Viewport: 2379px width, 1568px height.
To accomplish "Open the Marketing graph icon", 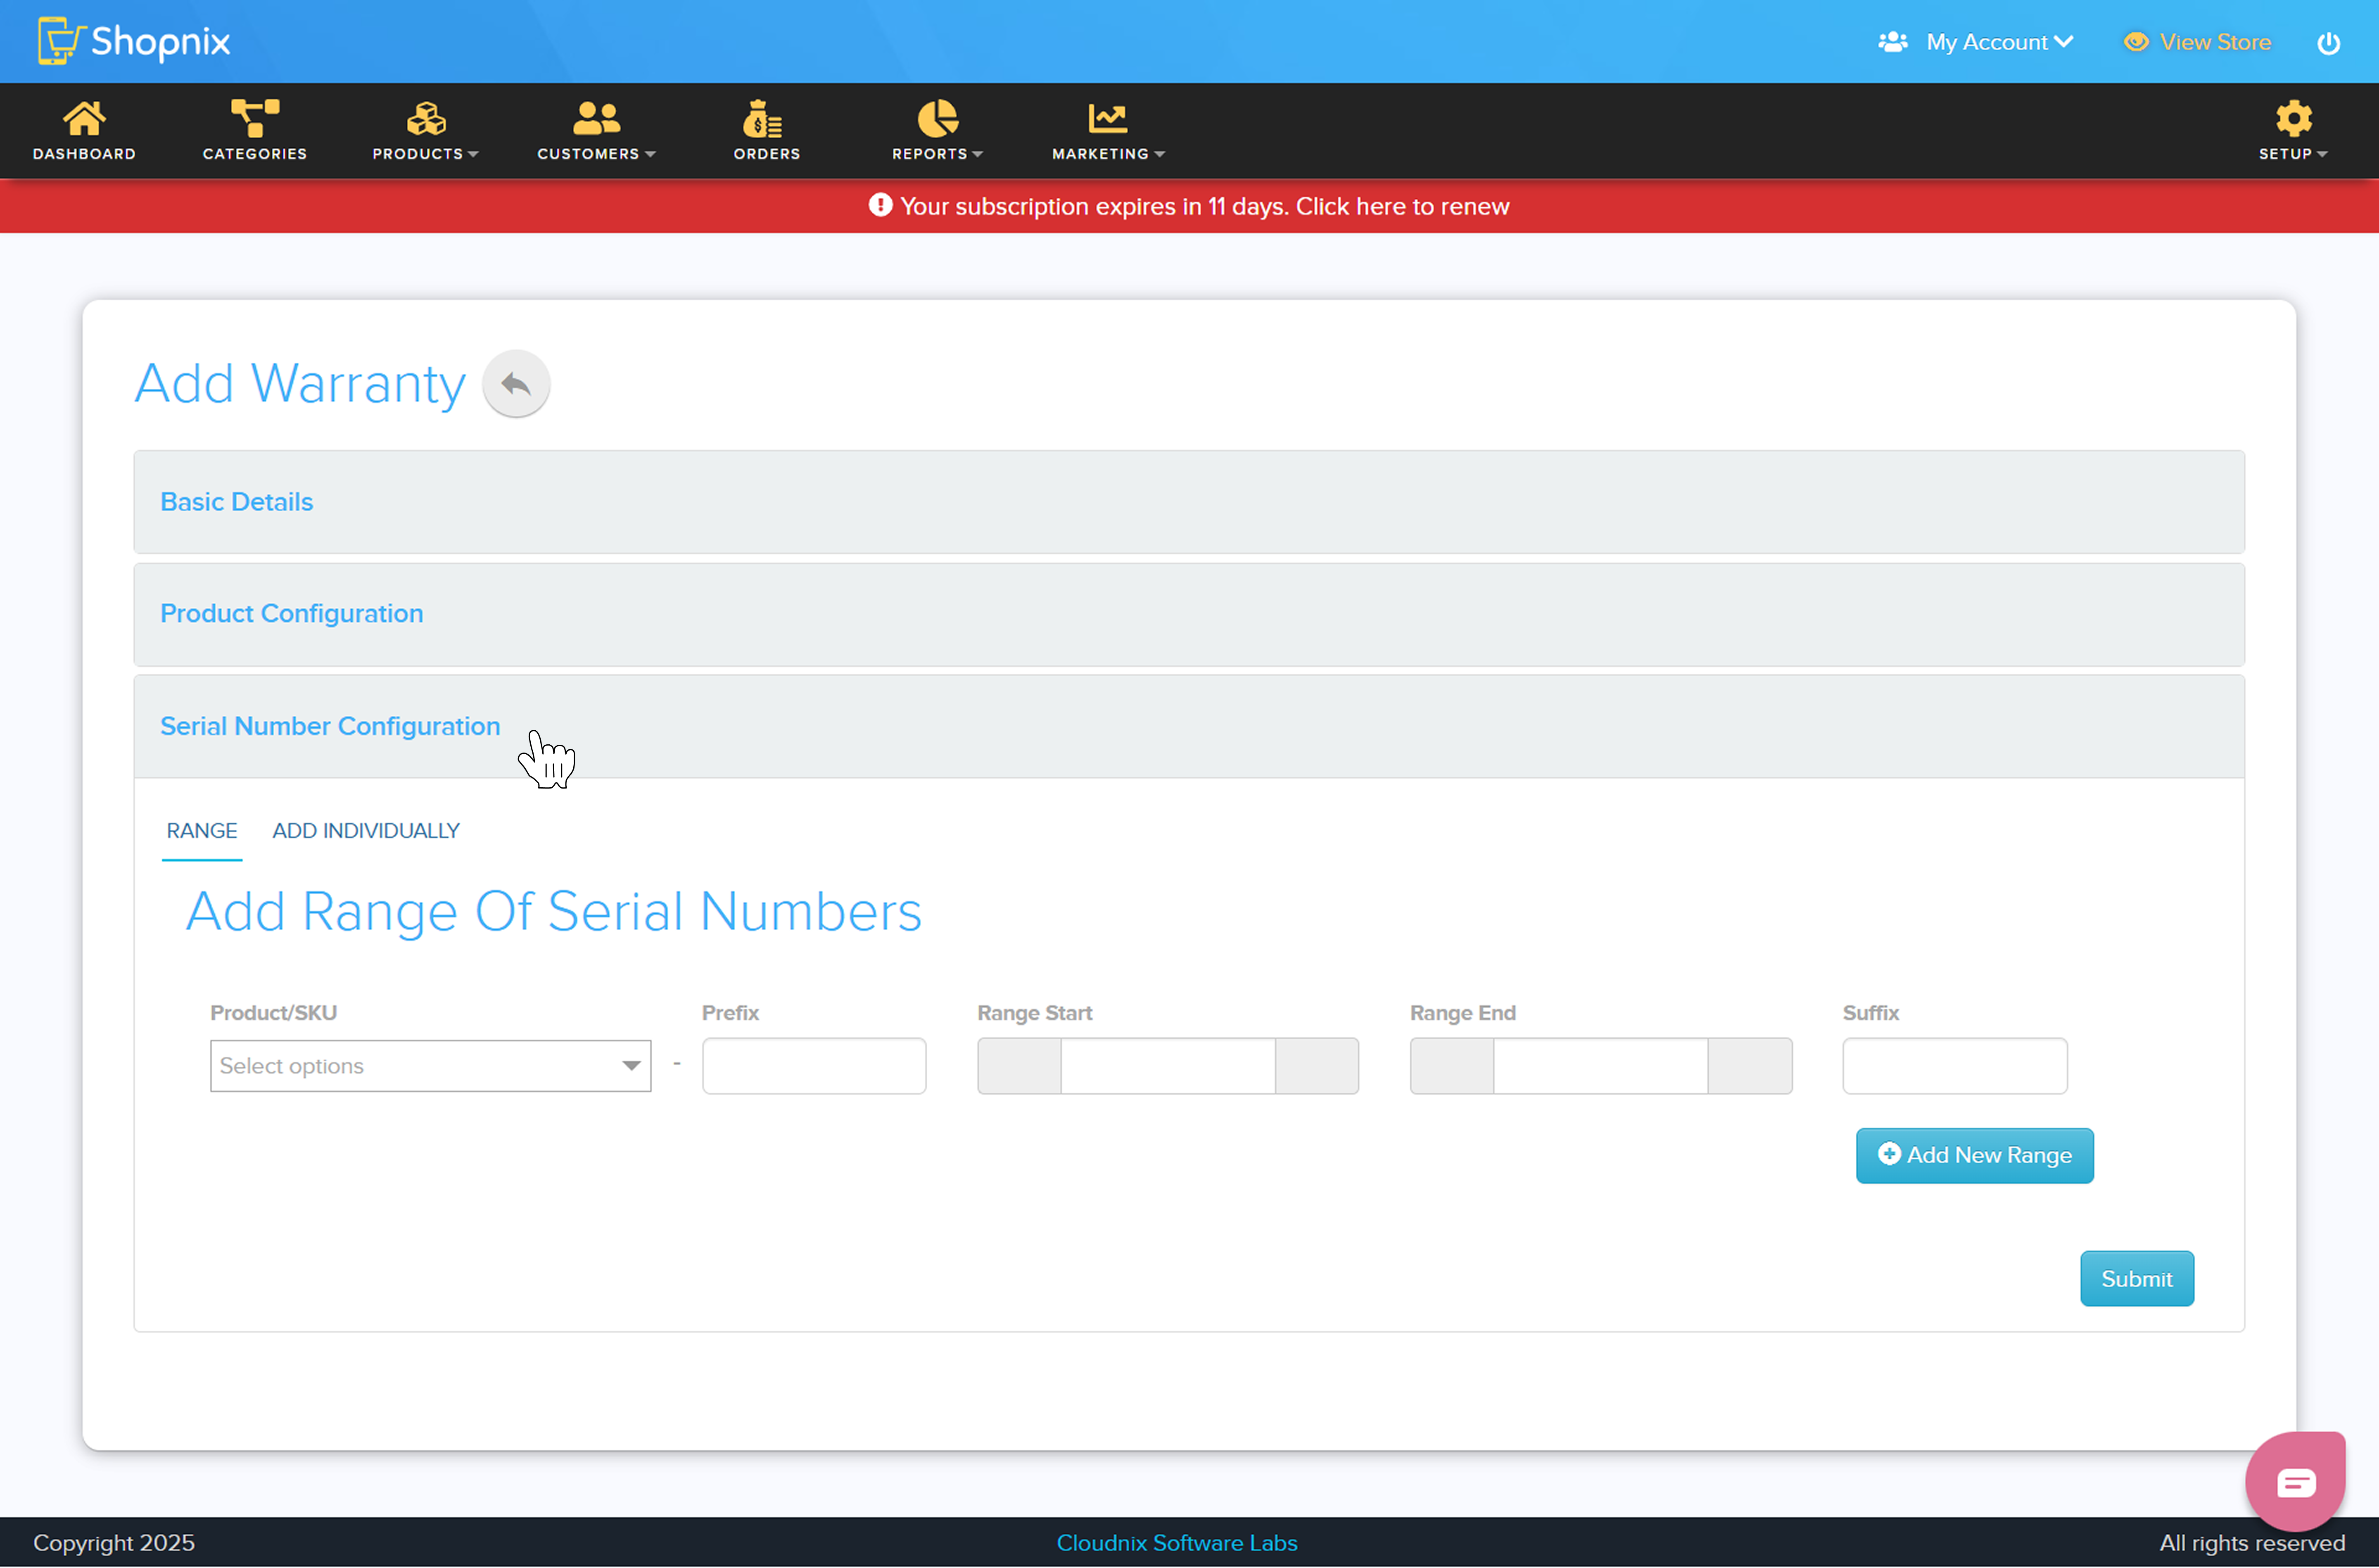I will (1108, 118).
